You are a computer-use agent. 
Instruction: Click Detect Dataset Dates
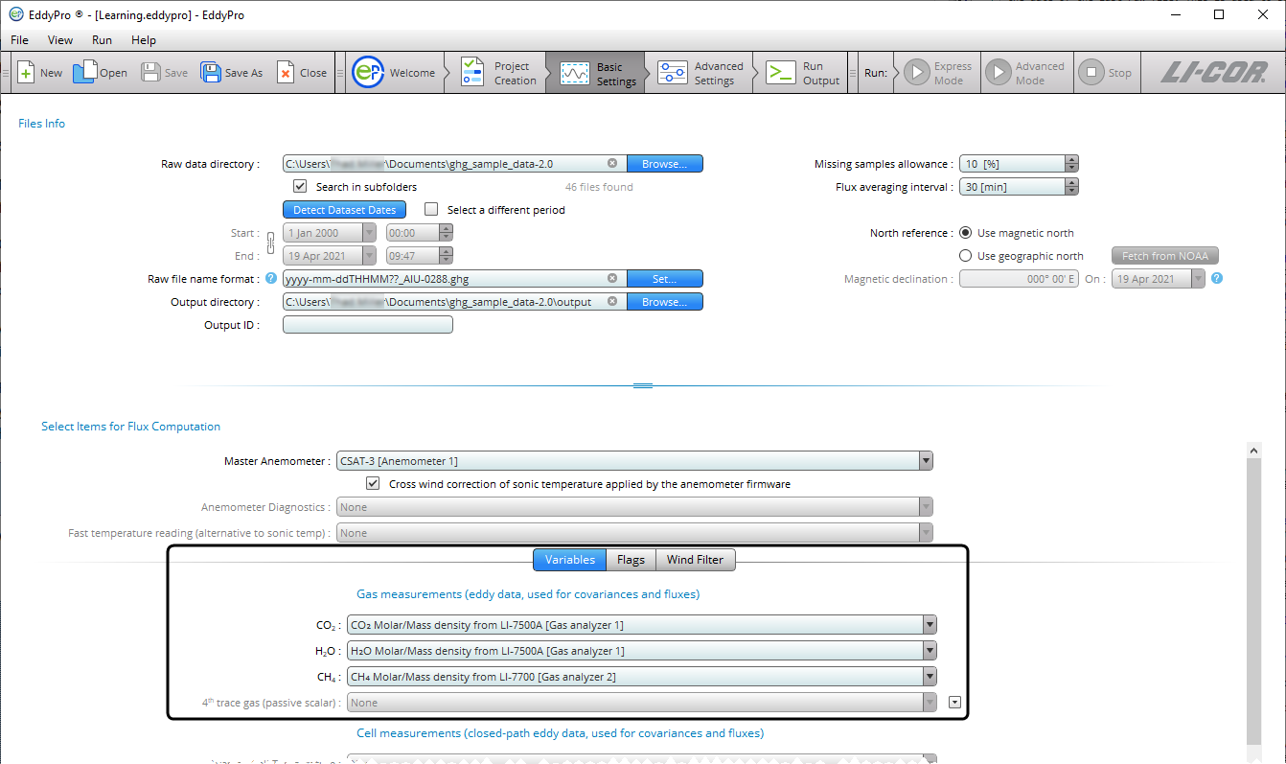pos(344,210)
